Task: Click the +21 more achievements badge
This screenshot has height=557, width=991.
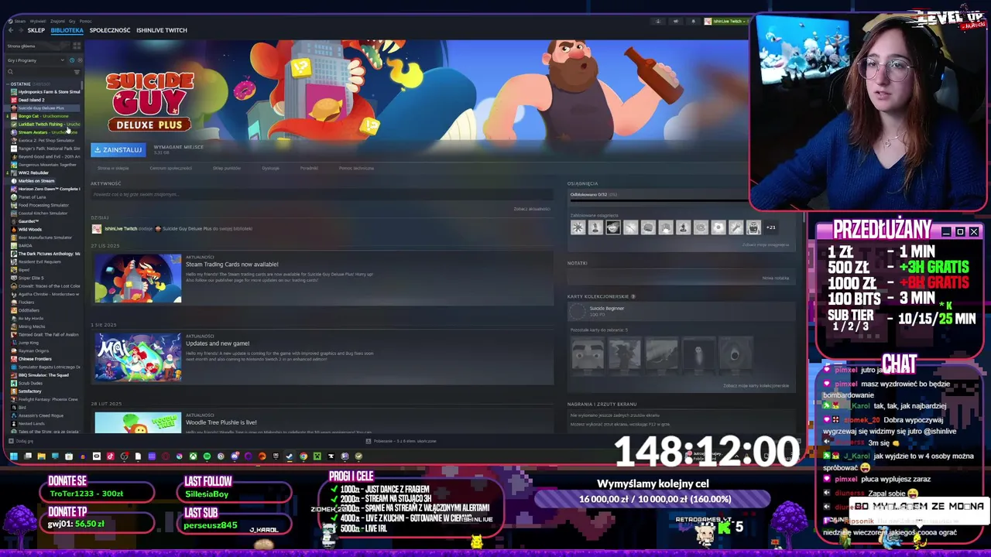Action: [770, 227]
